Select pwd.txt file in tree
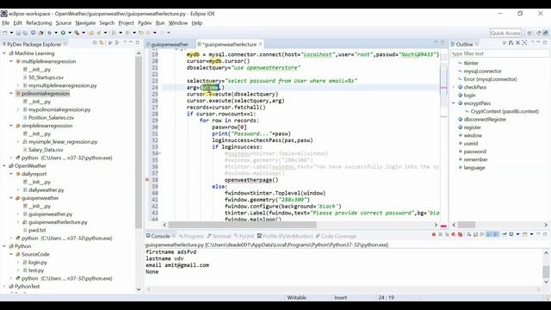 point(37,230)
